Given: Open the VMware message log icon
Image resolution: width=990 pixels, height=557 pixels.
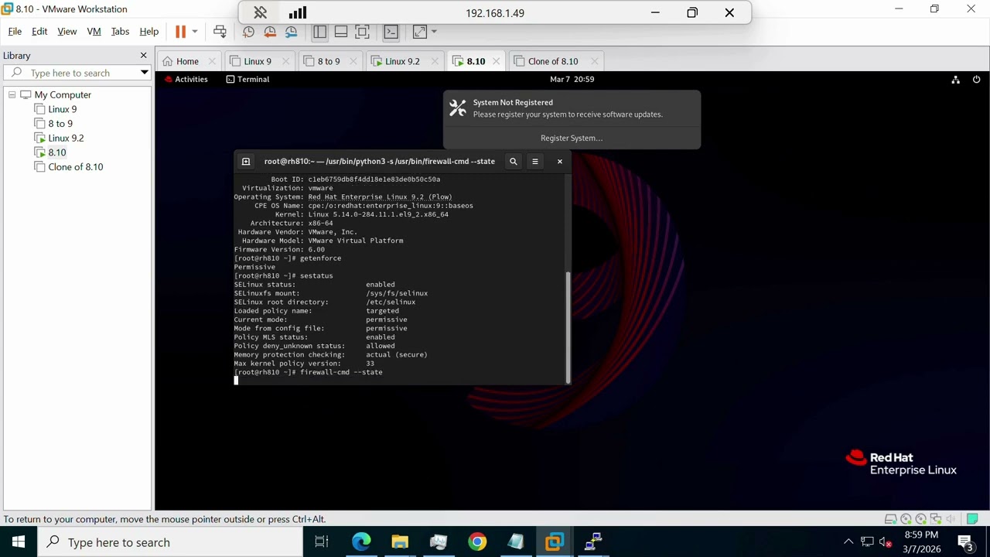Looking at the screenshot, I should 972,519.
